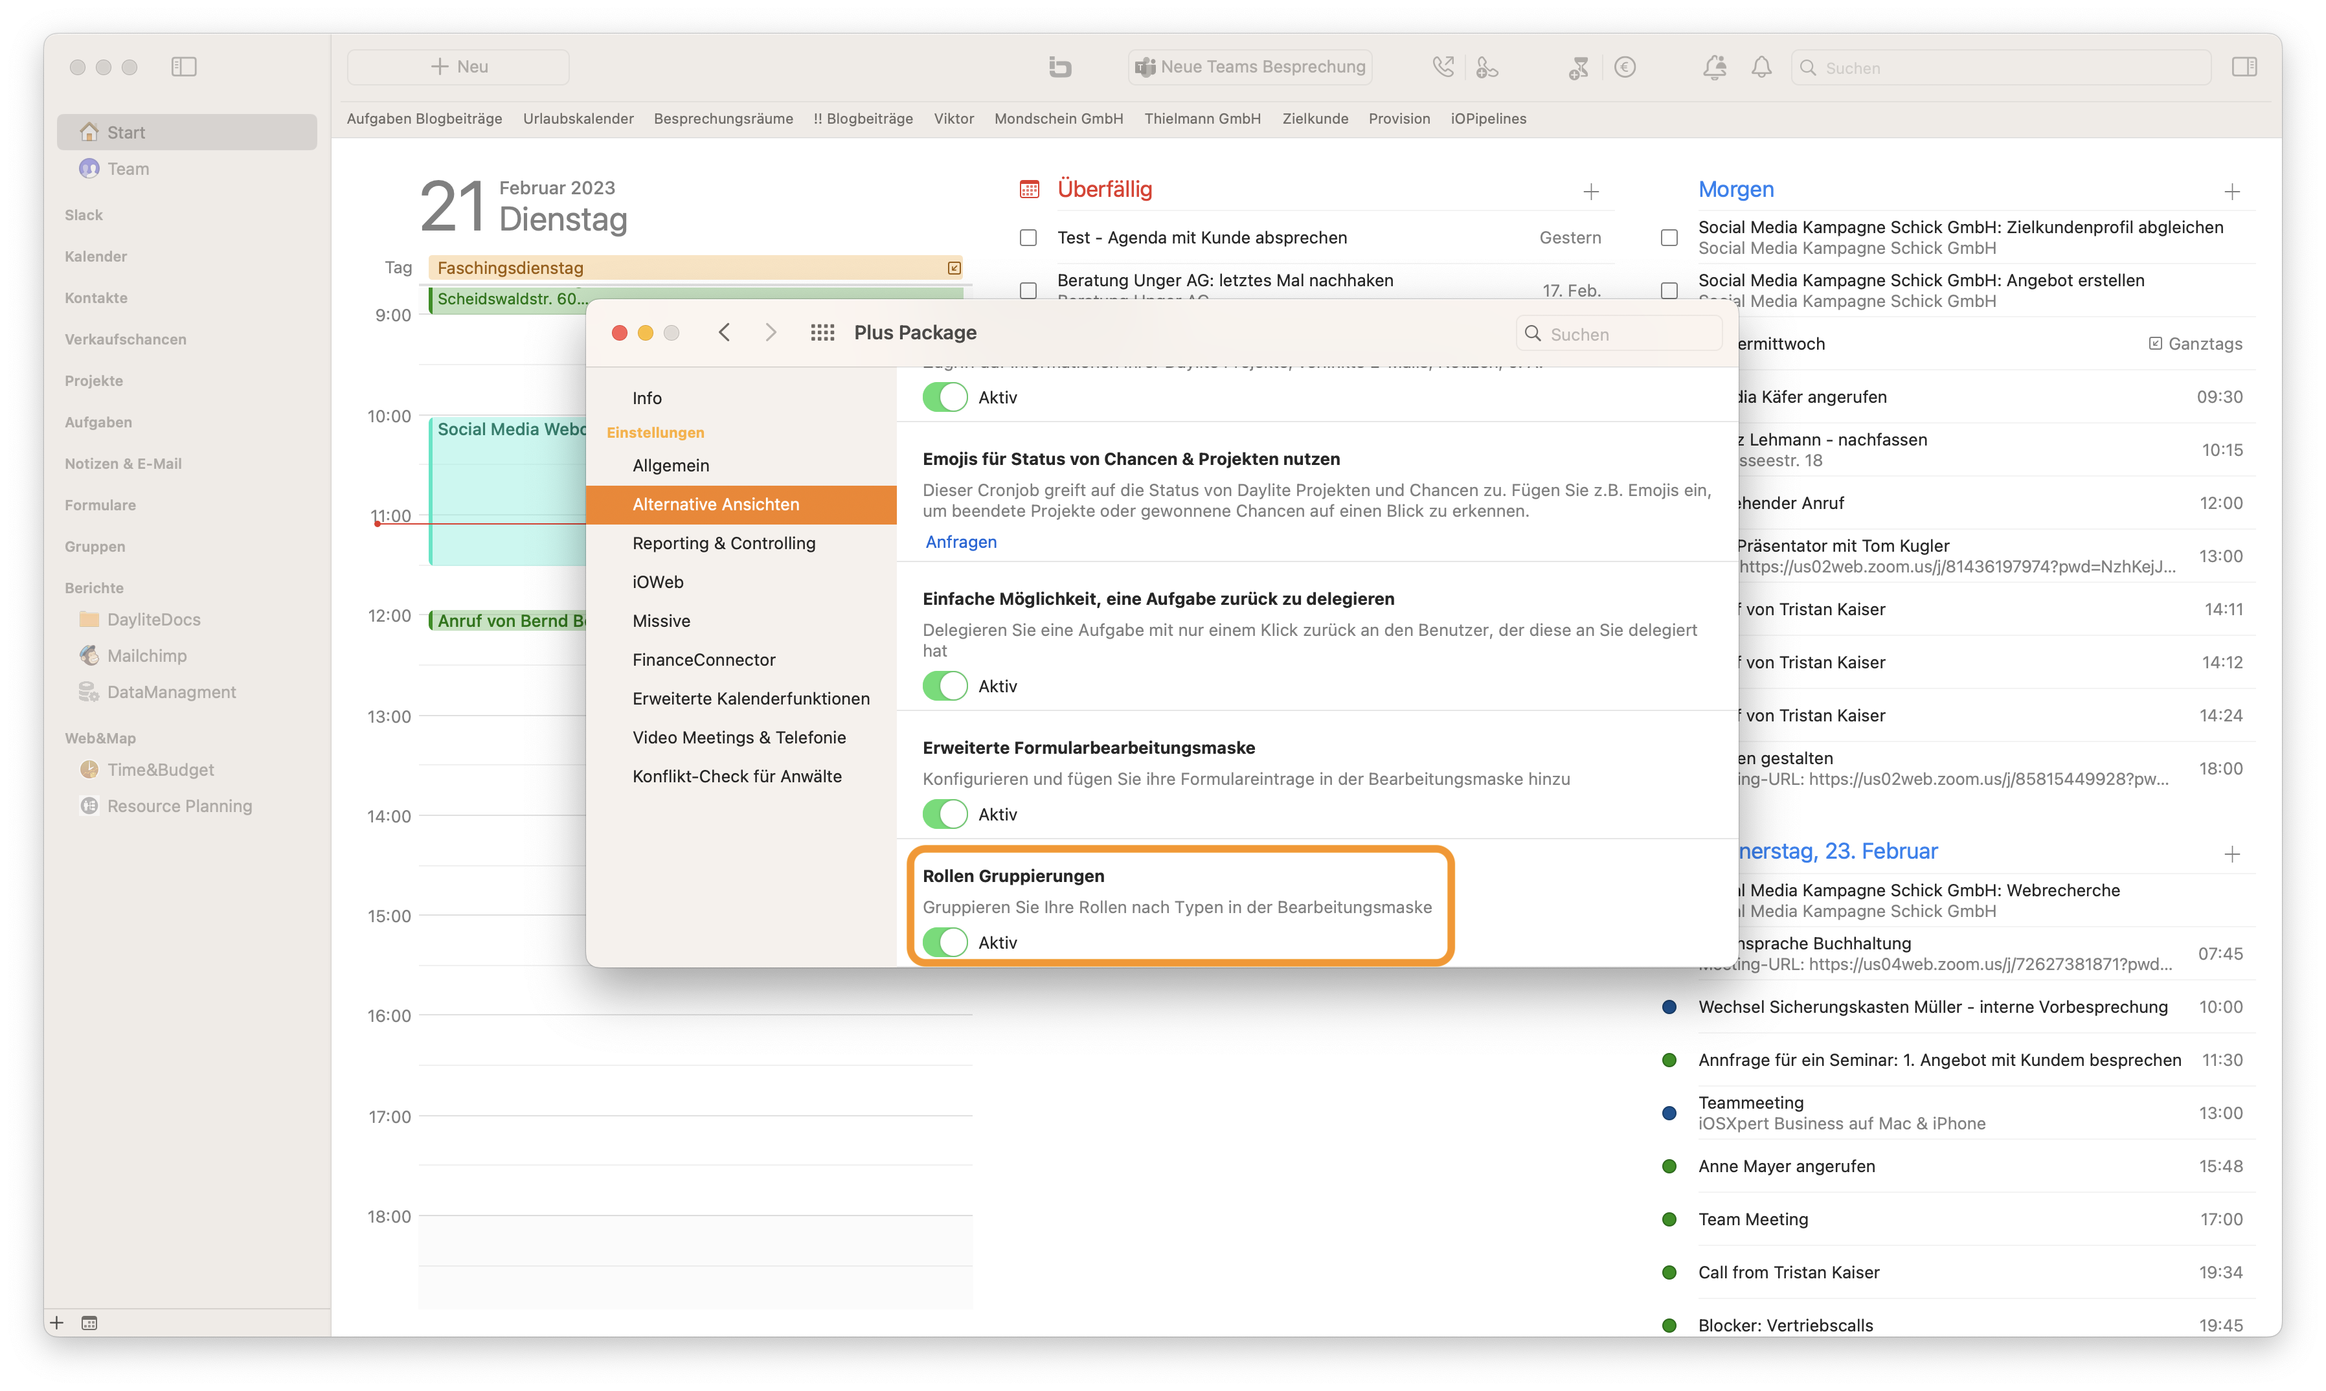Expand the Formulare sidebar section
This screenshot has height=1391, width=2326.
click(100, 504)
